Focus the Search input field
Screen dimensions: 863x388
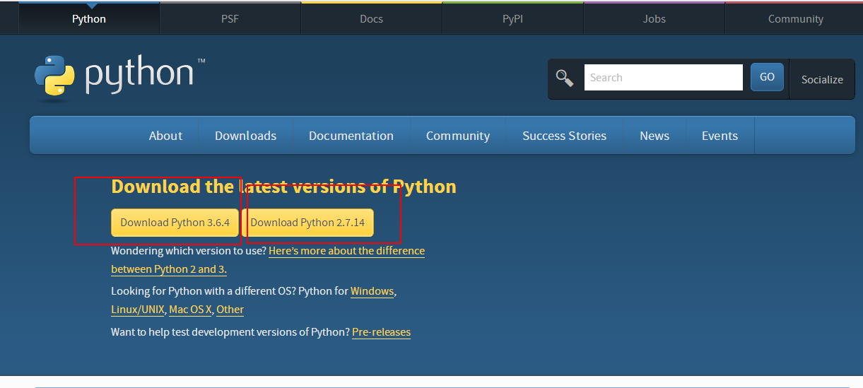tap(663, 78)
